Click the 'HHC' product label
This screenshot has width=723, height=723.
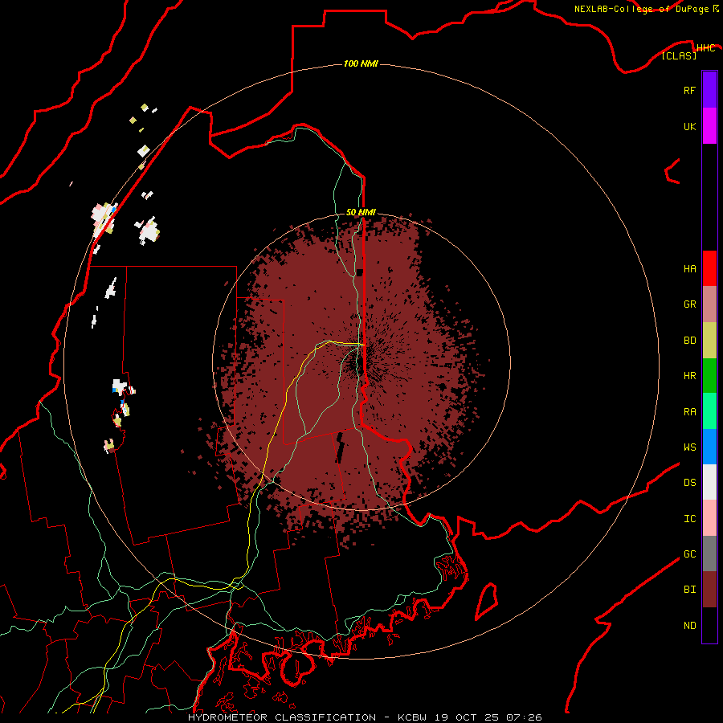(x=705, y=48)
